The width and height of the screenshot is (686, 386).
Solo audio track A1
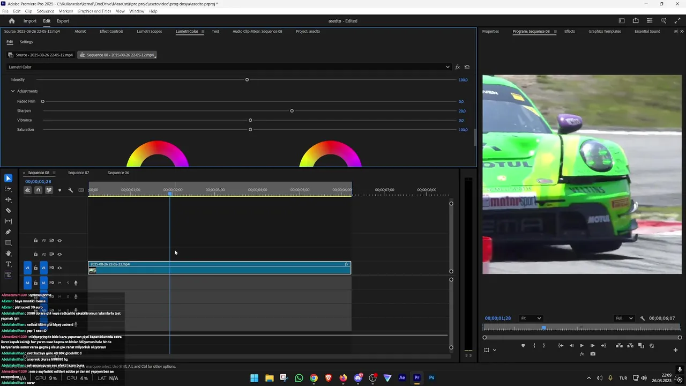point(68,283)
